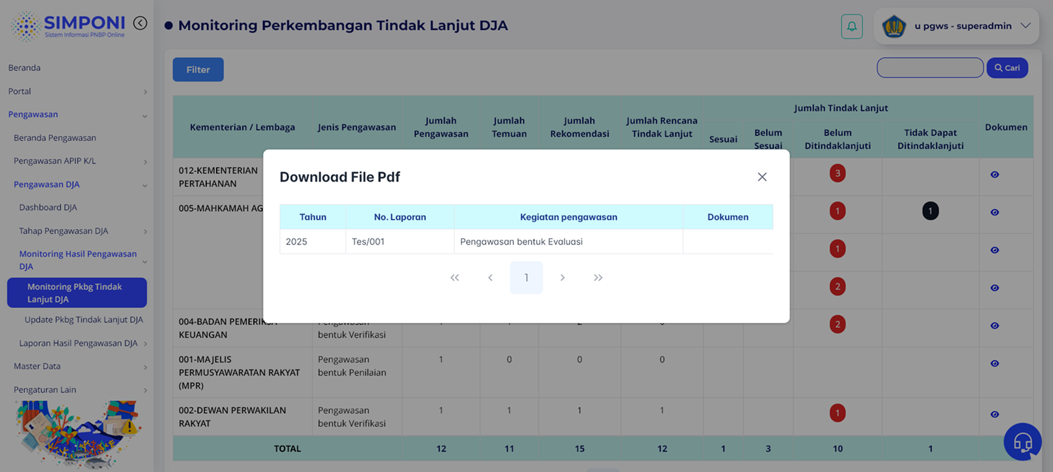Screen dimensions: 1053x472
Task: Open Beranda in the sidebar
Action: pos(24,68)
